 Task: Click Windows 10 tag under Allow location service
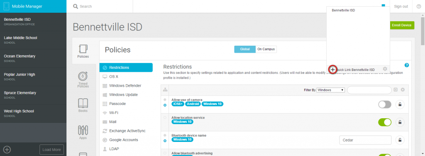pyautogui.click(x=183, y=122)
